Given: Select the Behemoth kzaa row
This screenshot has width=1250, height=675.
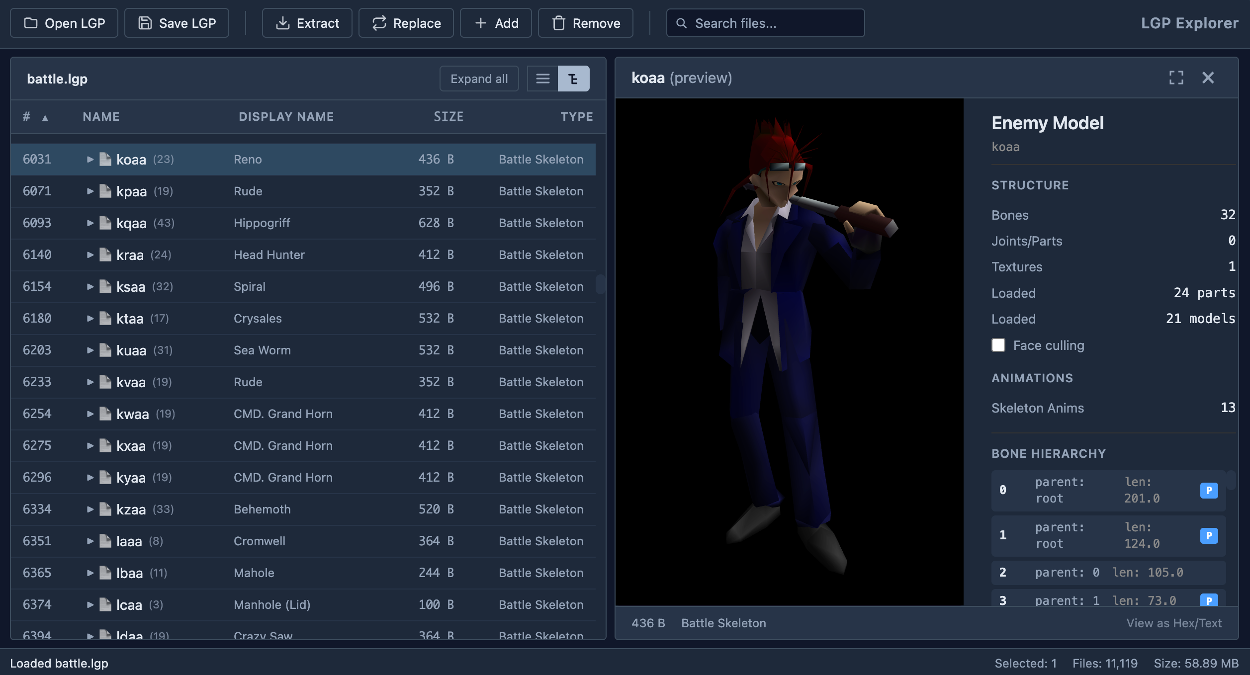Looking at the screenshot, I should 303,509.
